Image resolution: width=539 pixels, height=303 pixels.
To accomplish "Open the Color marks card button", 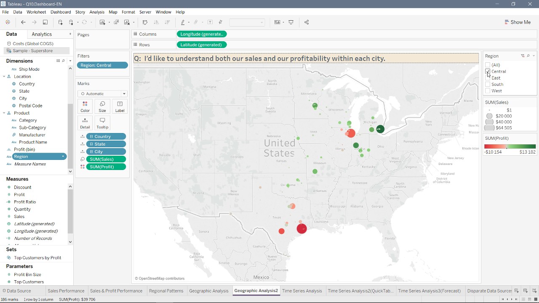I will tap(85, 106).
